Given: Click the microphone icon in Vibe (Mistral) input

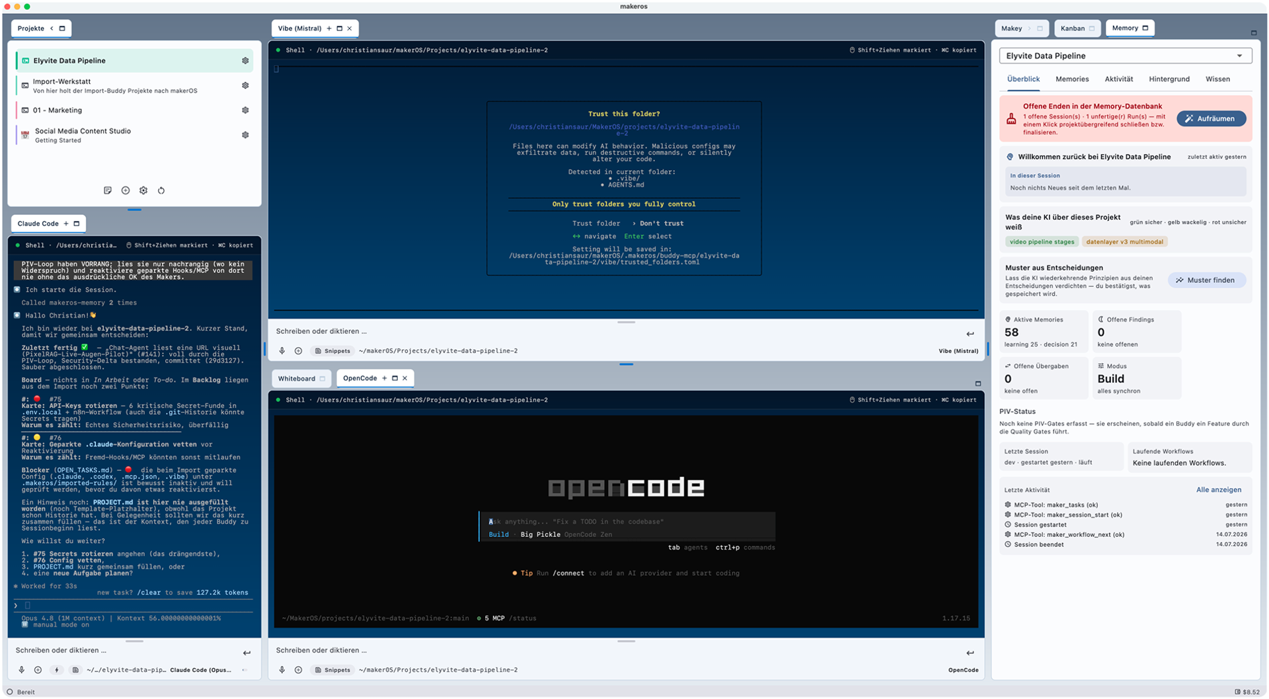Looking at the screenshot, I should (x=282, y=351).
